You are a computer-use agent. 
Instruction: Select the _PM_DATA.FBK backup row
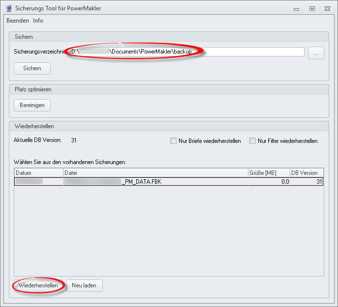click(169, 182)
